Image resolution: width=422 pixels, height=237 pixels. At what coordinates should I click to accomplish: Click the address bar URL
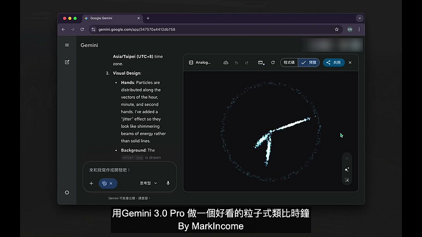137,29
